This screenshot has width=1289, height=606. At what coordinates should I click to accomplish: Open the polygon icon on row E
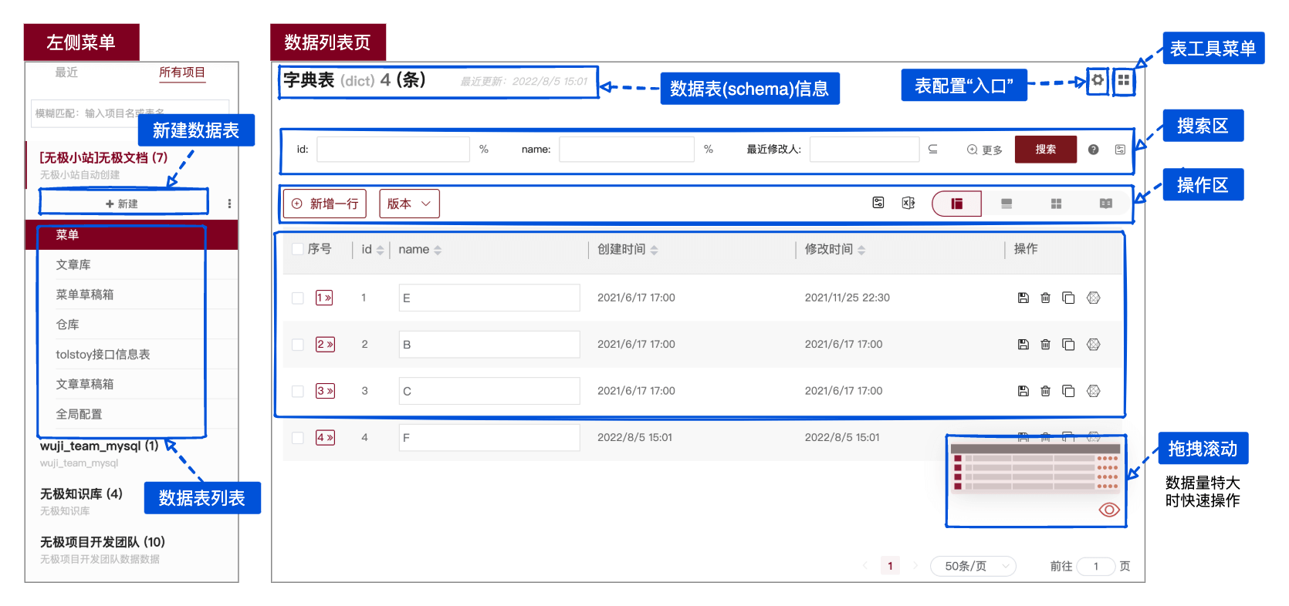pos(1094,298)
